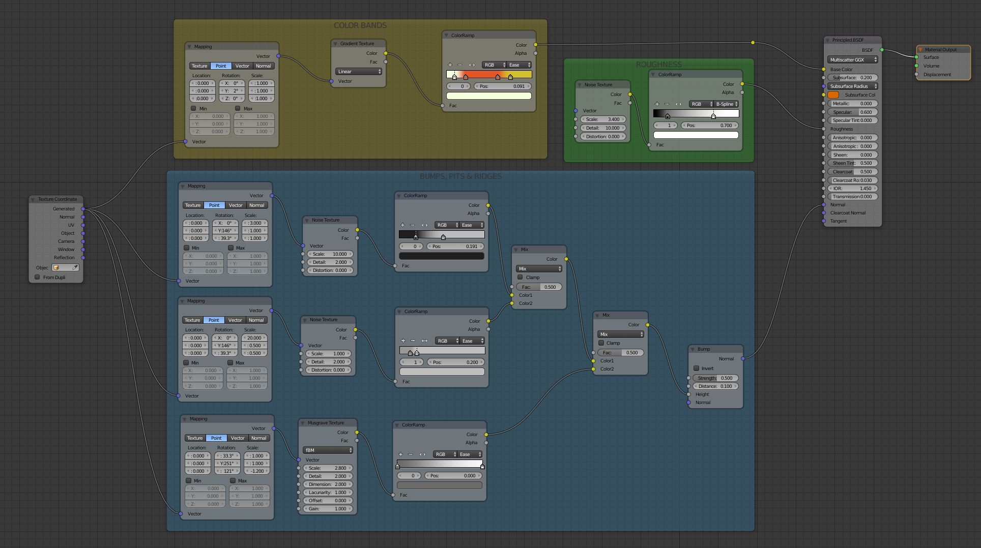
Task: Click the Generated output socket of Texture Coordinate
Action: [83, 209]
